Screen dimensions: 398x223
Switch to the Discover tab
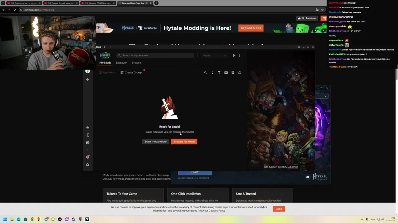[121, 63]
